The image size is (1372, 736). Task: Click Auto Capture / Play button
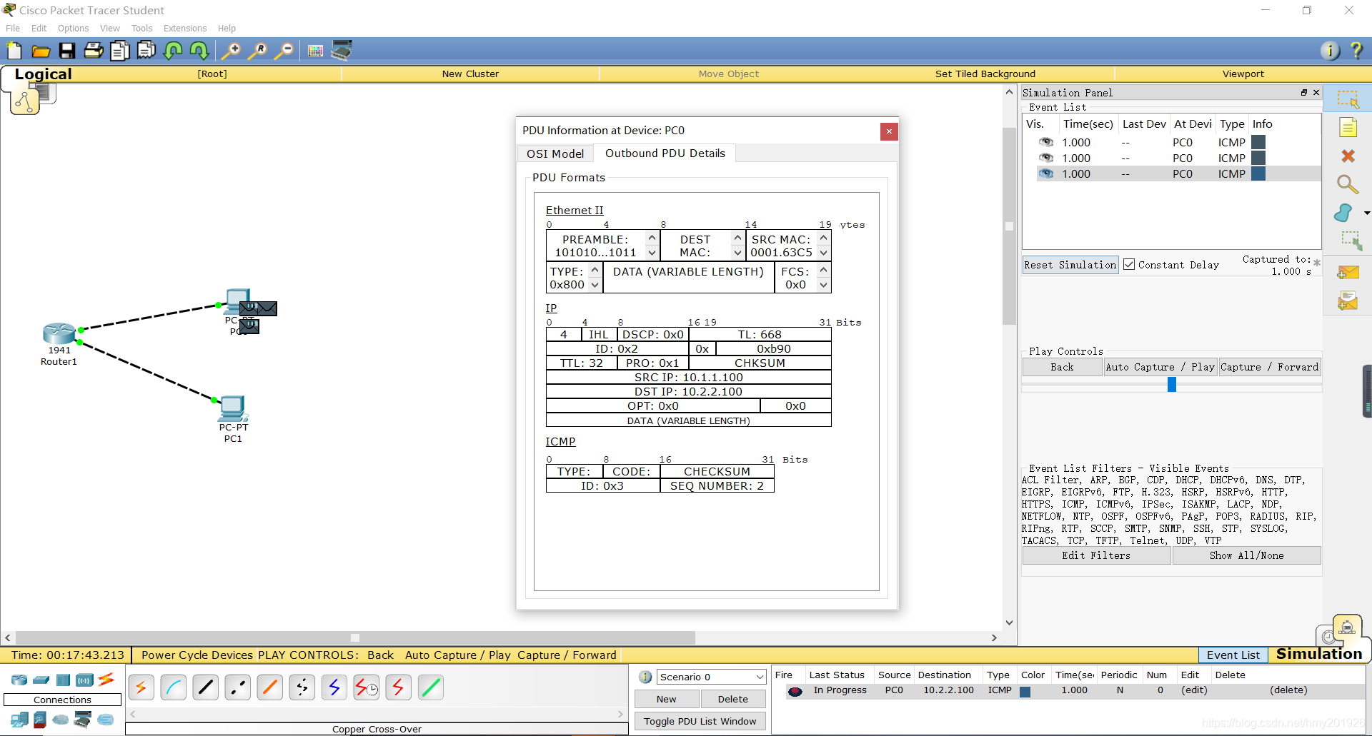tap(1160, 367)
